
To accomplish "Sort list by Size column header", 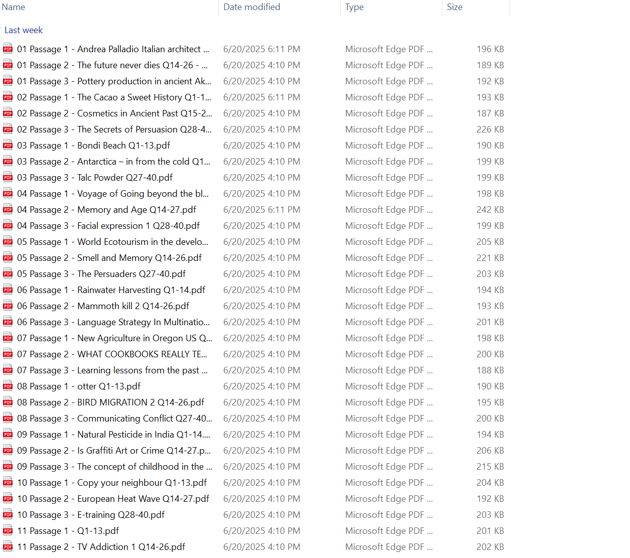I will 454,7.
